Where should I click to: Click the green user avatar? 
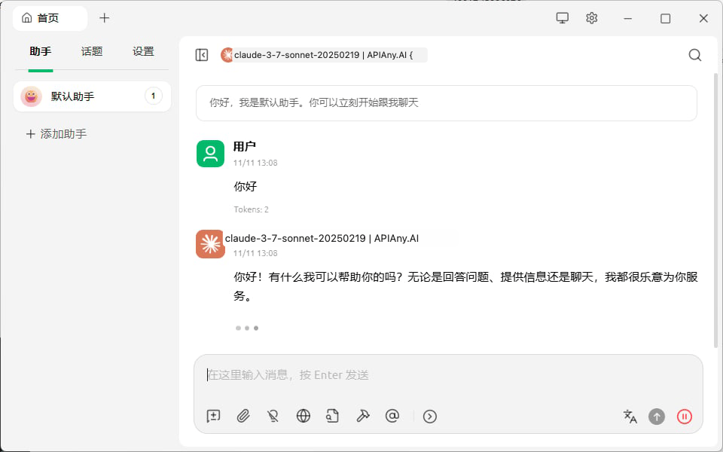coord(210,154)
